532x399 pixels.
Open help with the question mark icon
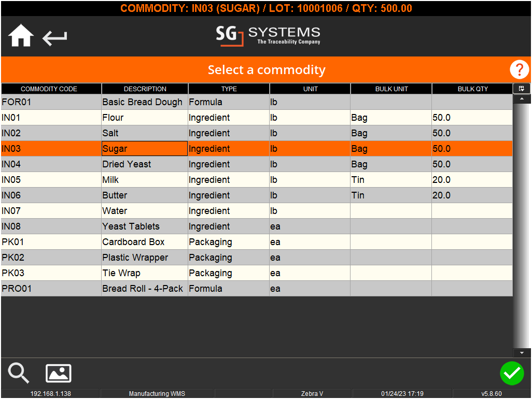519,69
